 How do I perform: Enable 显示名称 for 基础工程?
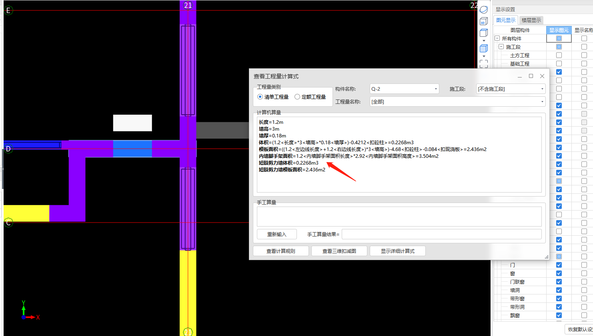point(584,64)
